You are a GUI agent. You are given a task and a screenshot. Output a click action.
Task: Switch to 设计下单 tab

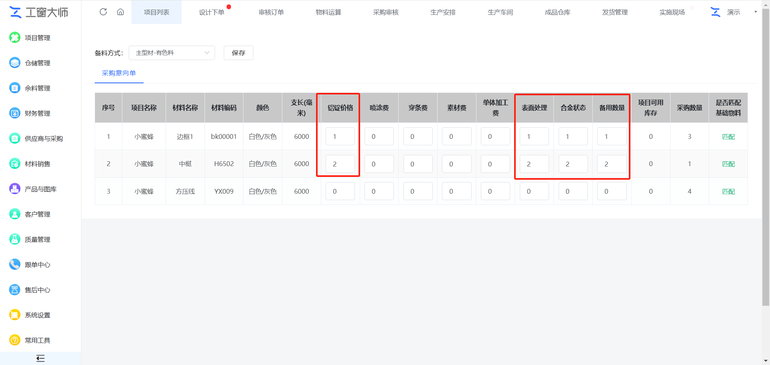coord(211,12)
